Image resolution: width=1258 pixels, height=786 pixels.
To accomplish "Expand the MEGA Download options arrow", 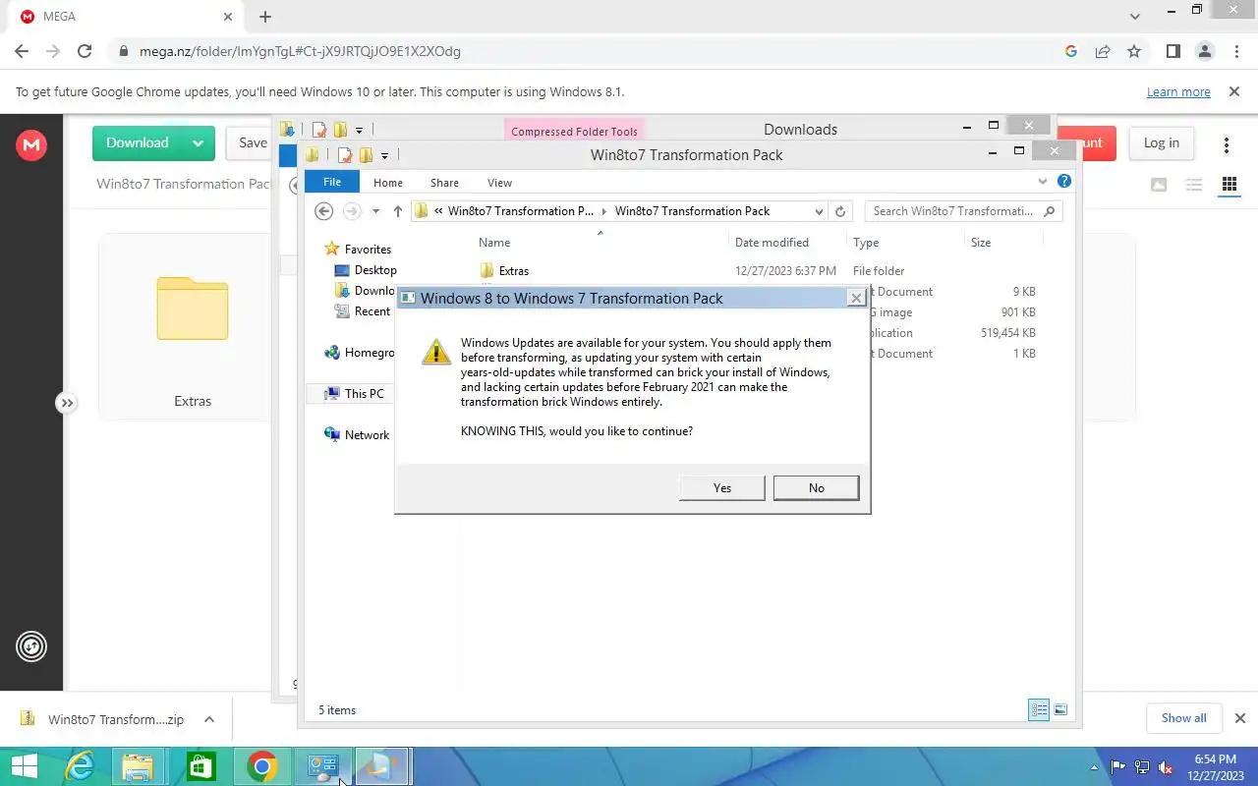I will click(198, 142).
